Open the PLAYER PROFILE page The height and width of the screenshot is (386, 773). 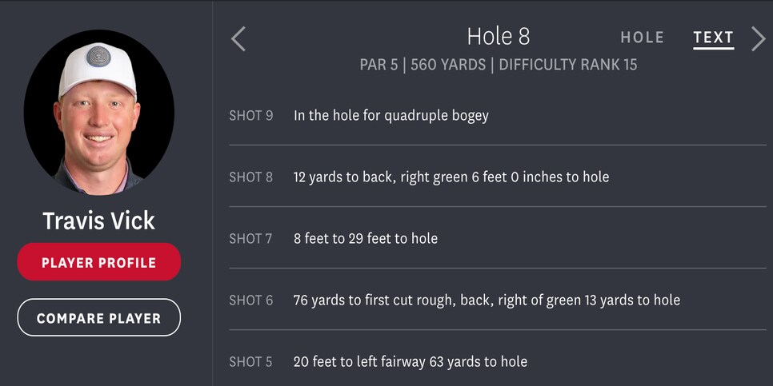click(x=99, y=262)
